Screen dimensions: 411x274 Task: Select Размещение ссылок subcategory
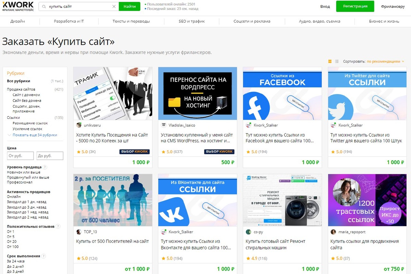coord(30,123)
